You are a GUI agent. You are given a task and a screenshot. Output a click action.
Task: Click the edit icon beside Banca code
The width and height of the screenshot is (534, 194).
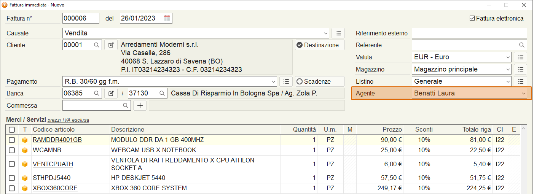click(111, 93)
